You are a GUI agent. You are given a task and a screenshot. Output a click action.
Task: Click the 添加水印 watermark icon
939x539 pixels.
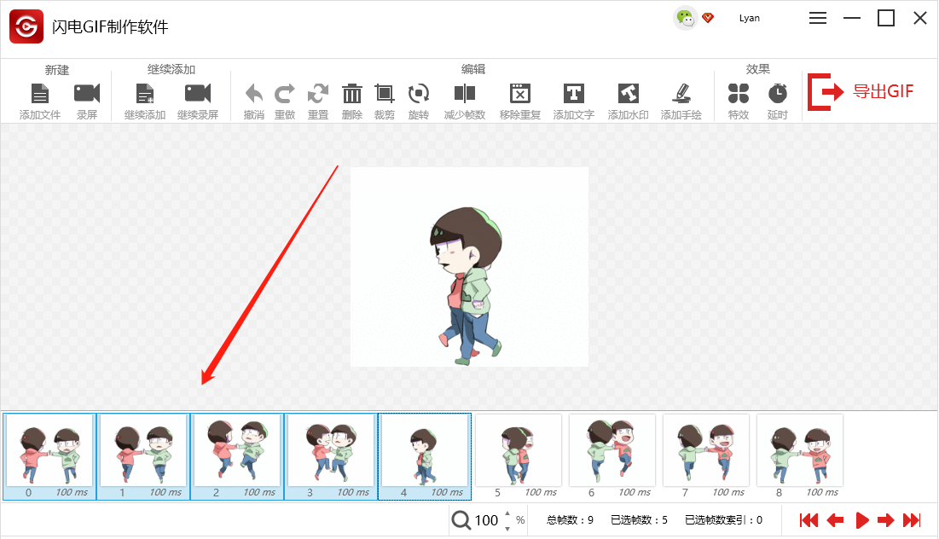pos(629,94)
